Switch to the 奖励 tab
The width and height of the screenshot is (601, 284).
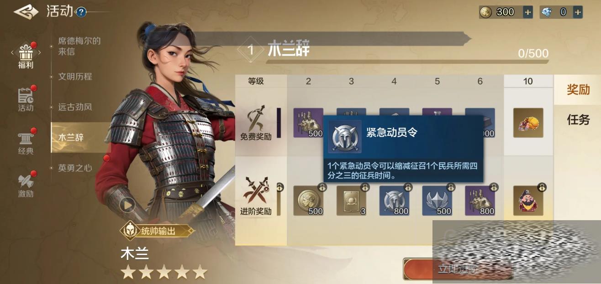pyautogui.click(x=578, y=90)
